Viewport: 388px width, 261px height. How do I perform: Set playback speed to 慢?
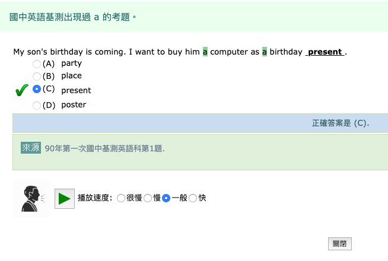[x=148, y=198]
